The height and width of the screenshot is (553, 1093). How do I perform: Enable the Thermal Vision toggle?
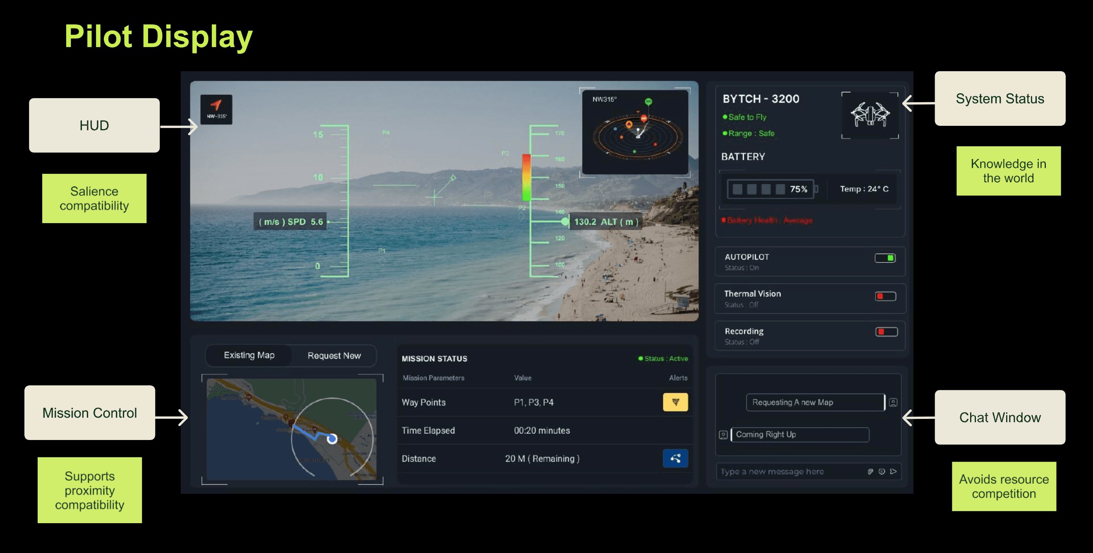click(885, 296)
